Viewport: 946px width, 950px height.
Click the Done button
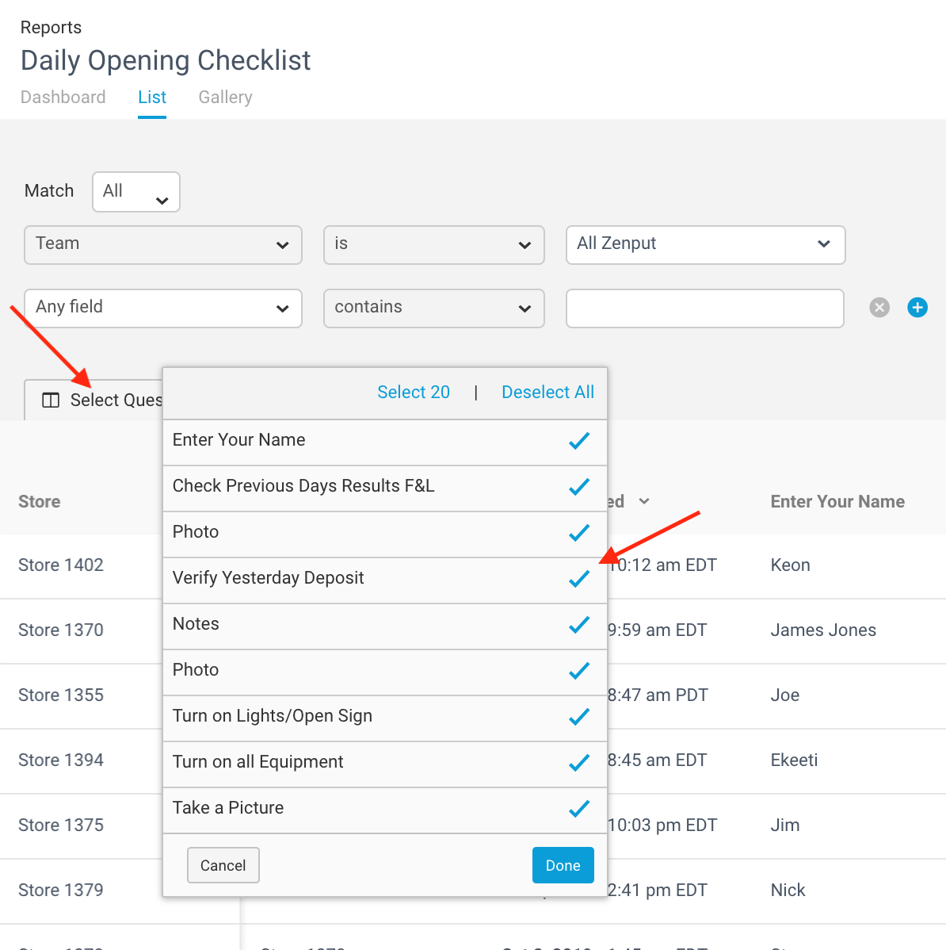pos(563,865)
